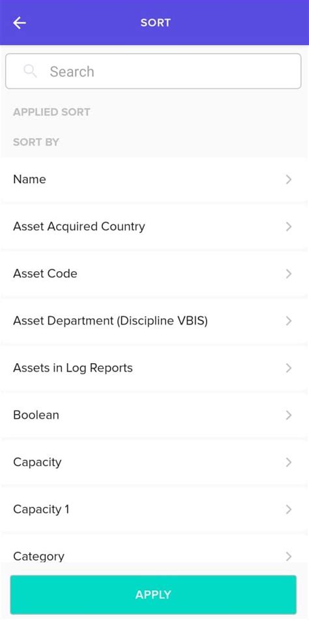
Task: Choose Asset Acquired Country sort option
Action: [79, 226]
